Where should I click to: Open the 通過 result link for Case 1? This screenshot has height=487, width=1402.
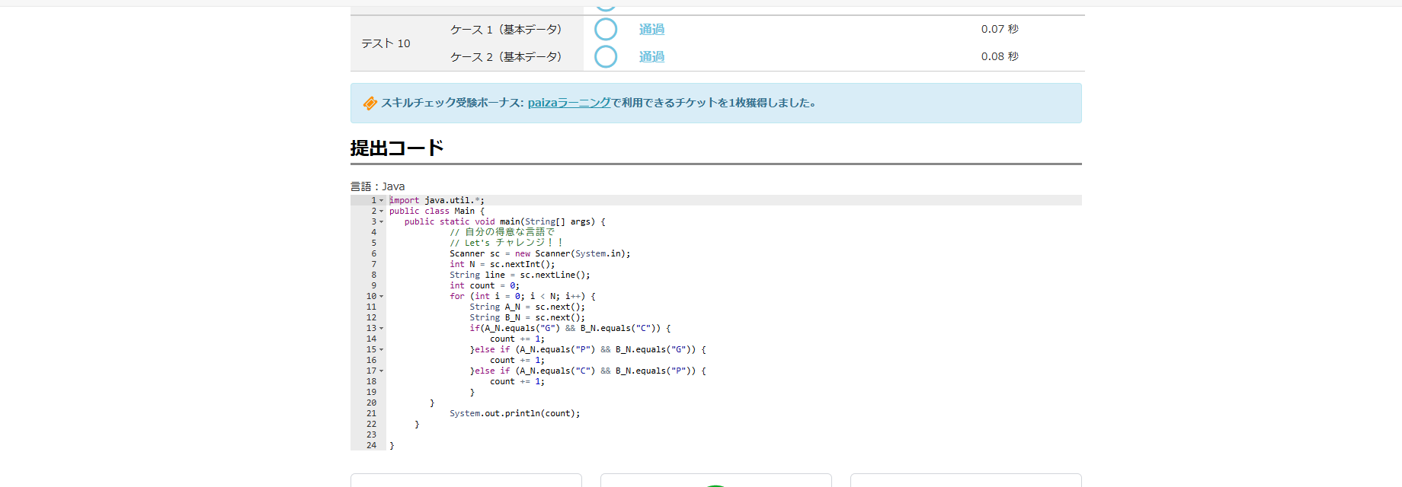coord(651,30)
